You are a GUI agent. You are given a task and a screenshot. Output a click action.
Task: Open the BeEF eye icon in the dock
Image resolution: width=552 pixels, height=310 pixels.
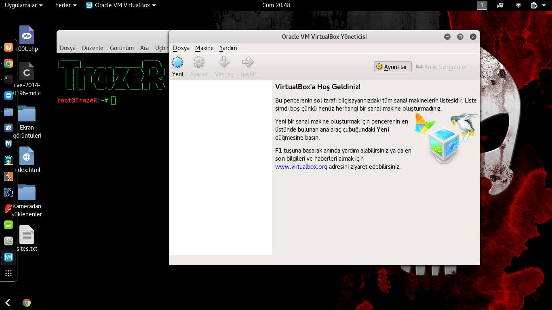click(x=8, y=193)
